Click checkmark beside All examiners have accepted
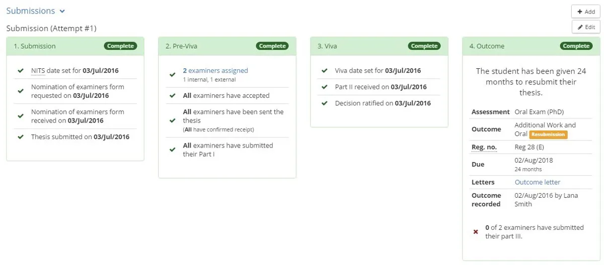Image resolution: width=604 pixels, height=265 pixels. click(173, 95)
